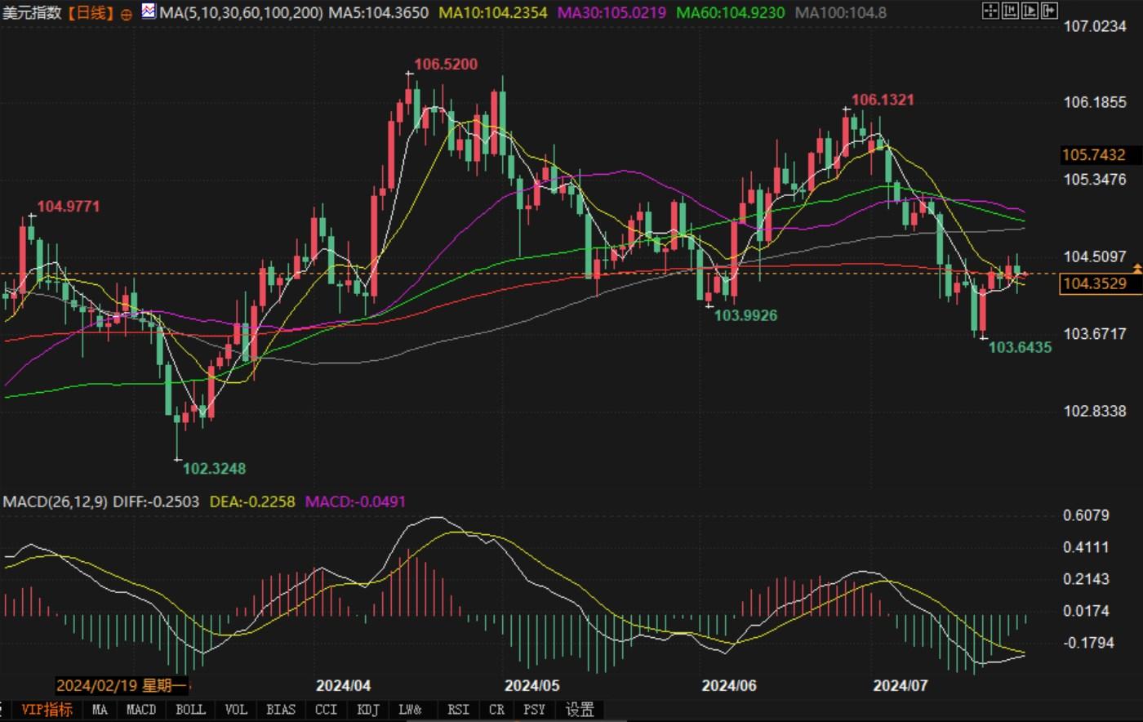Image resolution: width=1143 pixels, height=722 pixels.
Task: Click the orange arrow marker on price axis
Action: (x=1136, y=268)
